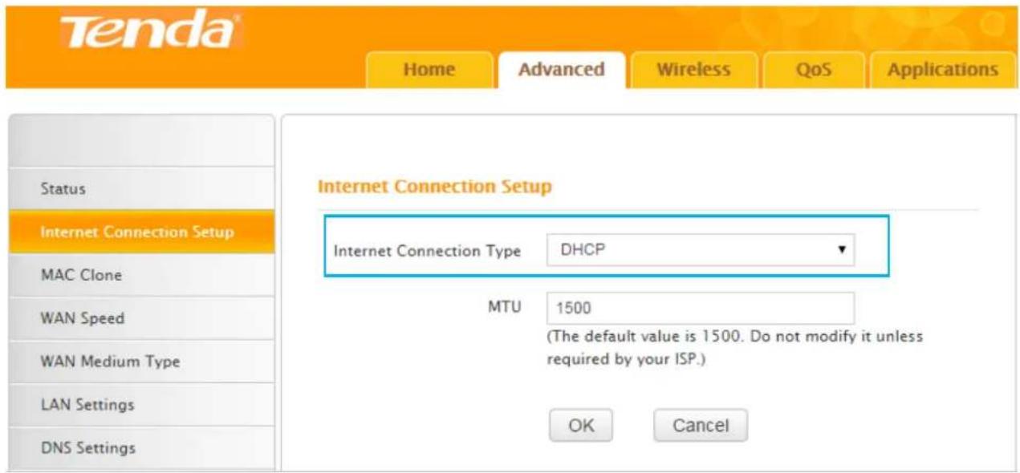This screenshot has height=473, width=1020.
Task: Select the Advanced tab
Action: (561, 70)
